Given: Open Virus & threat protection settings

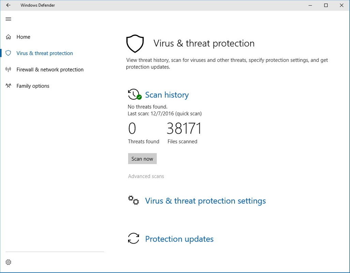Looking at the screenshot, I should 205,201.
